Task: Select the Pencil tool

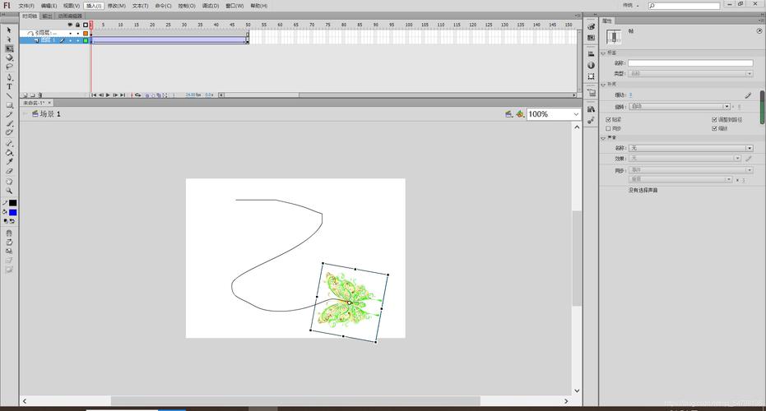Action: click(x=9, y=114)
